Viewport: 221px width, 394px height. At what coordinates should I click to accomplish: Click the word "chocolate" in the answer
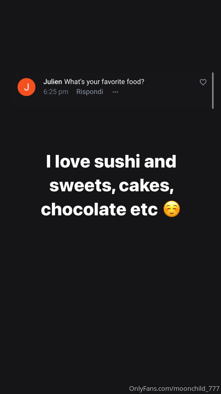(83, 209)
